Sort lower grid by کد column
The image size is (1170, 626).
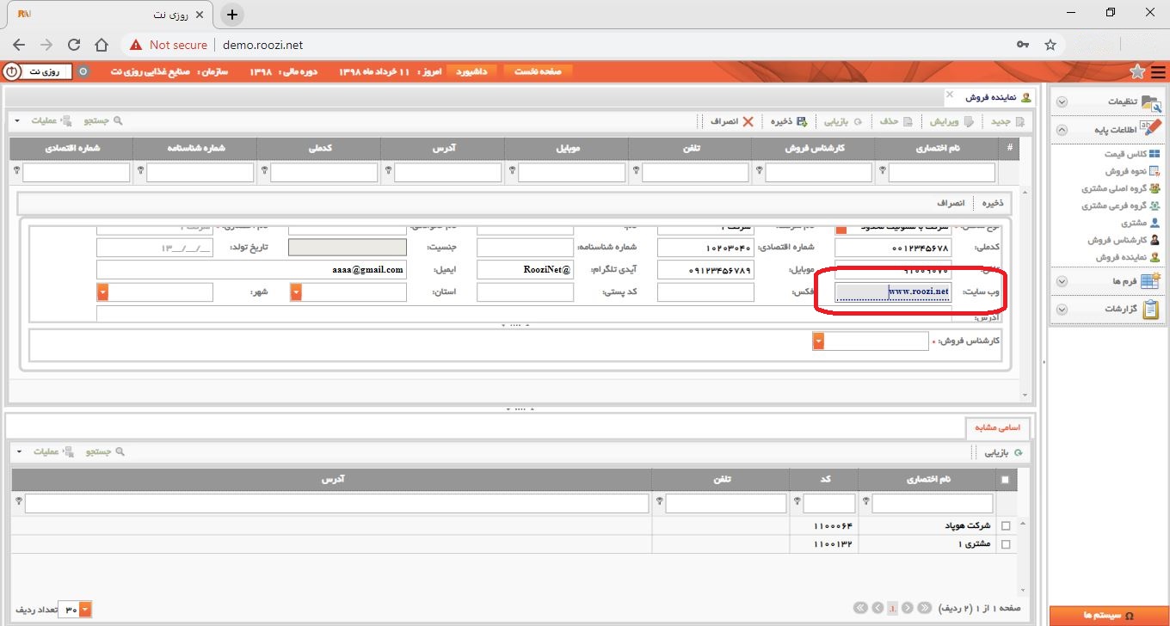(x=823, y=479)
